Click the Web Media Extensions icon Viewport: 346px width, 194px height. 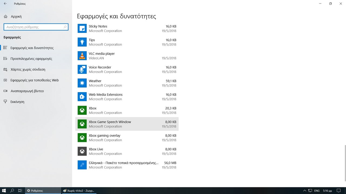click(82, 97)
